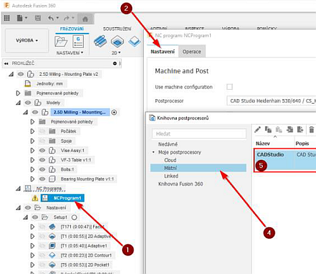Image resolution: width=316 pixels, height=274 pixels.
Task: Open the Operace tab in NC program dialog
Action: (192, 52)
